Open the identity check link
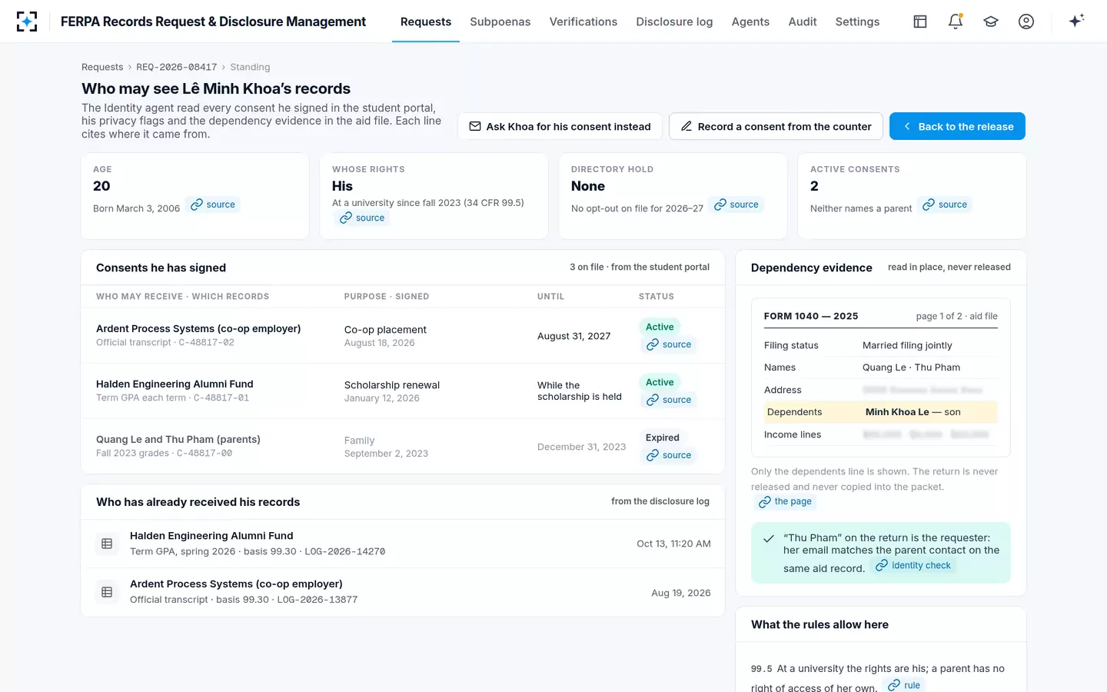 (913, 565)
